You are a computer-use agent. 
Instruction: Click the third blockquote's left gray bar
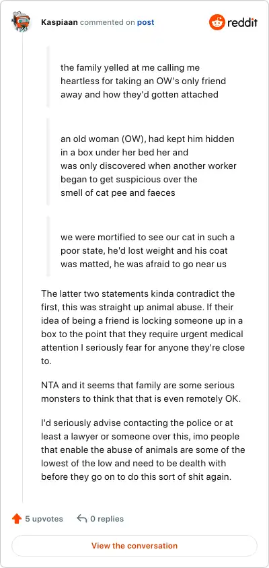pyautogui.click(x=48, y=246)
